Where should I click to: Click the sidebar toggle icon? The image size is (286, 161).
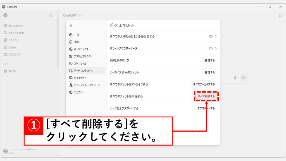click(x=51, y=15)
